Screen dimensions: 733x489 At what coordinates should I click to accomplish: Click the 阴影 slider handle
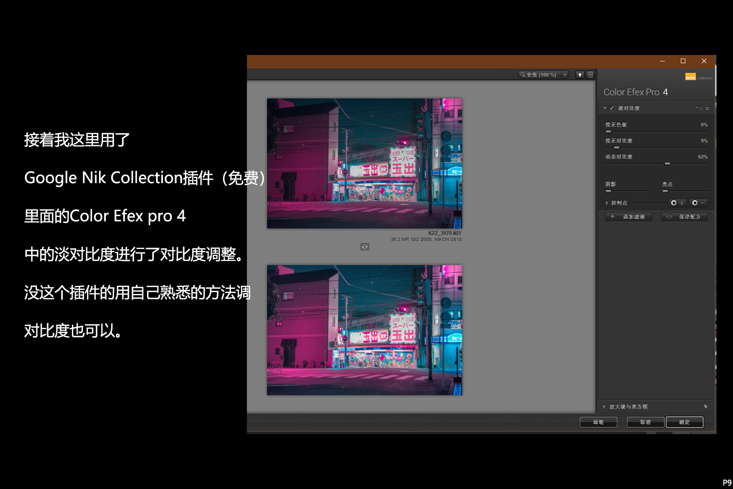(x=608, y=191)
